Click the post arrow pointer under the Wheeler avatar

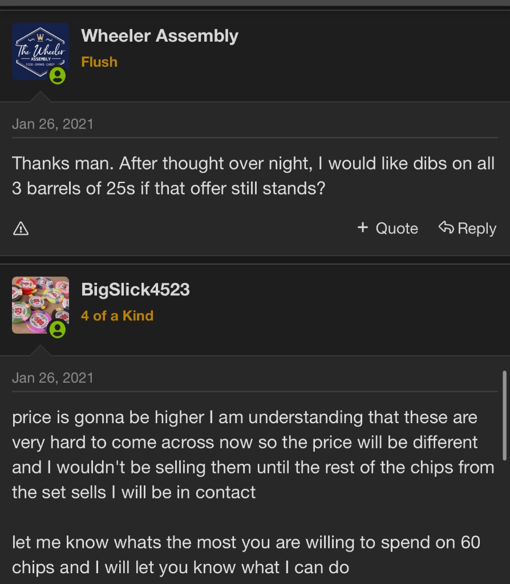pyautogui.click(x=40, y=98)
